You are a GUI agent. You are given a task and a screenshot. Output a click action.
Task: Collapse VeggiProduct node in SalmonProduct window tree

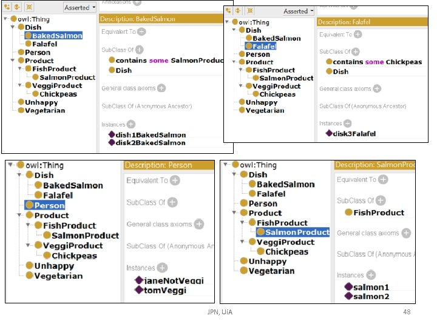point(242,242)
